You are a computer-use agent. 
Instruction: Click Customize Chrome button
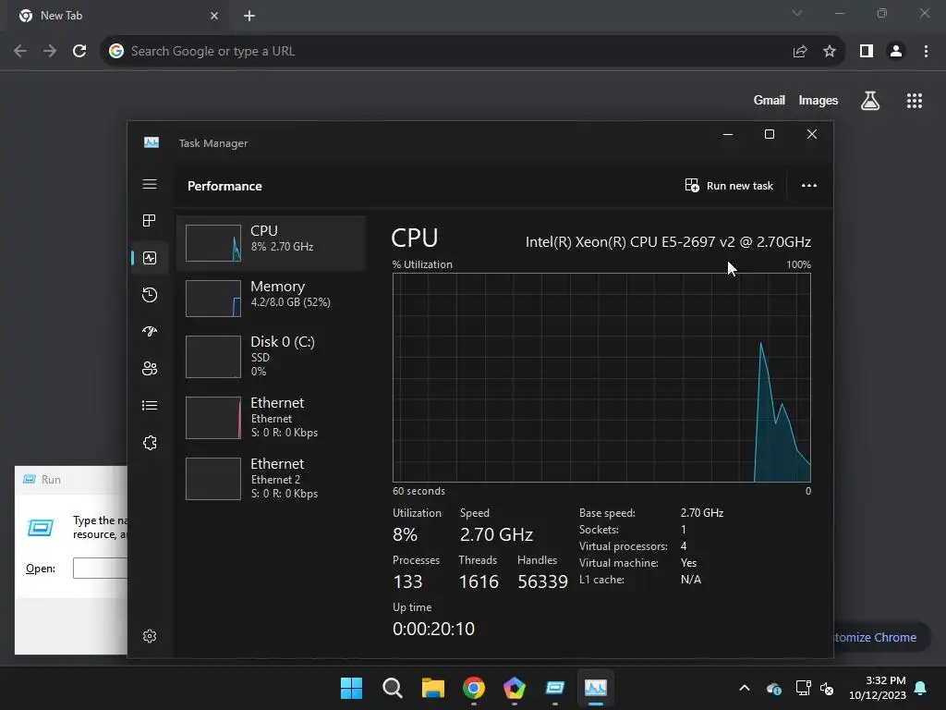tap(880, 637)
